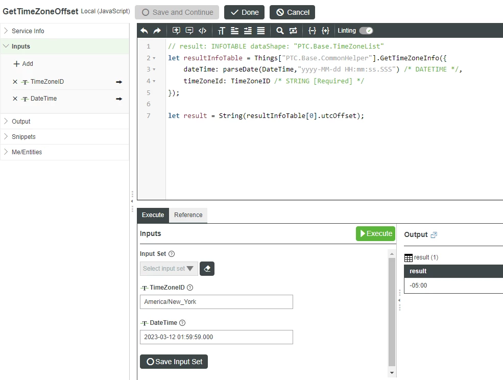The height and width of the screenshot is (380, 503).
Task: Click the Done button
Action: [x=245, y=12]
